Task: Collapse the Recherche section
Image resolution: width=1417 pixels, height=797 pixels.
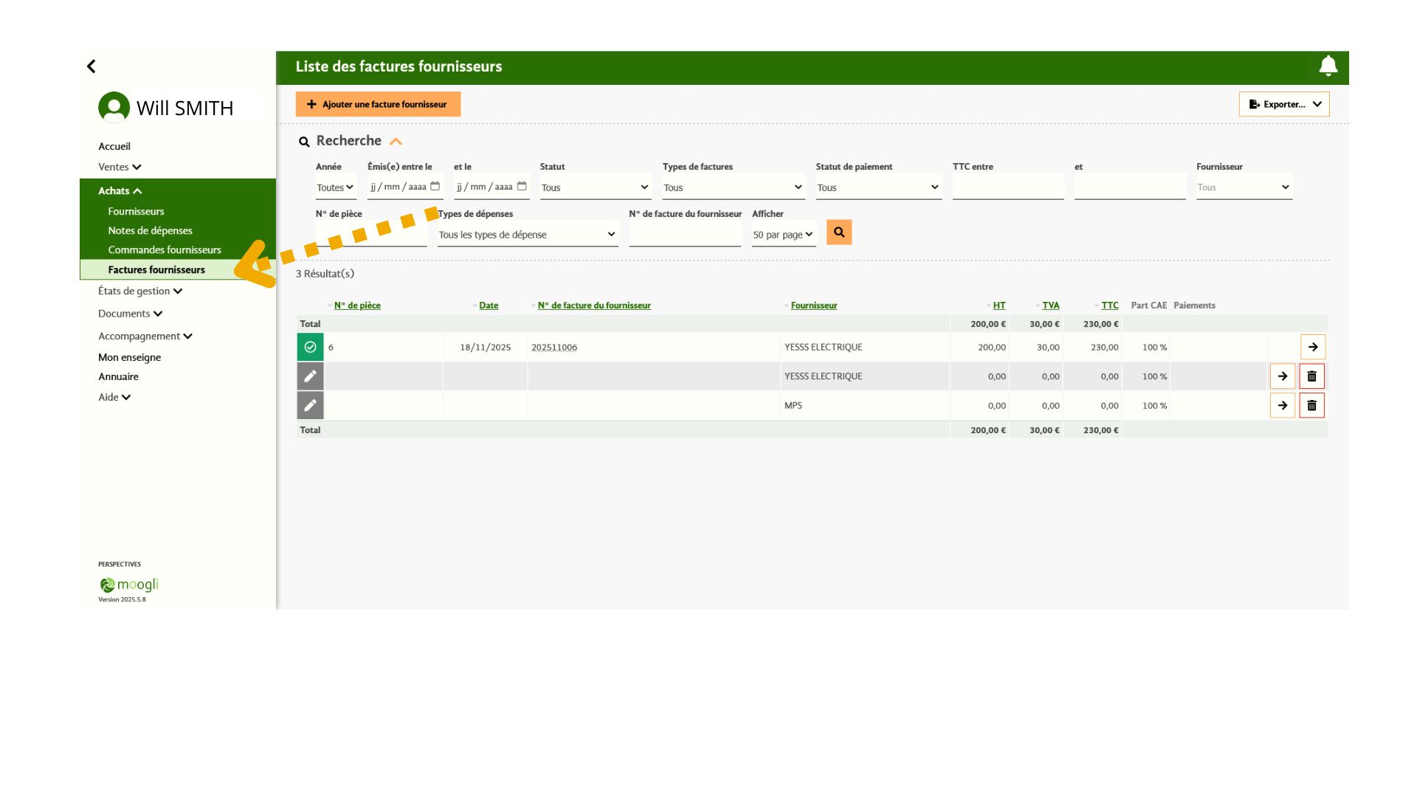Action: [x=396, y=141]
